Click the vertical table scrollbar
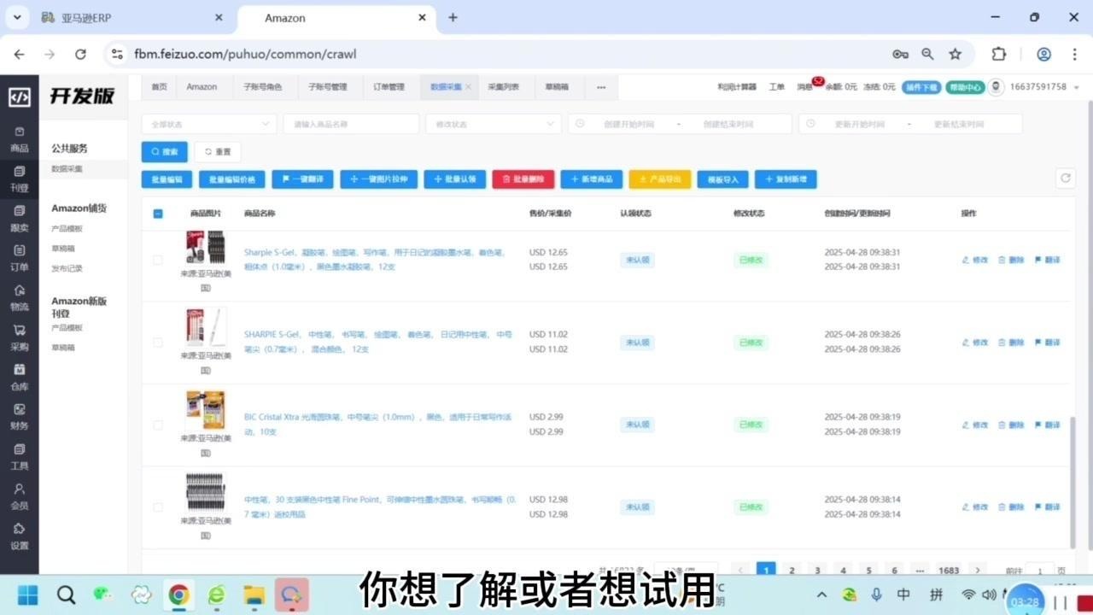Screen dimensions: 1093x615 pyautogui.click(x=1073, y=483)
